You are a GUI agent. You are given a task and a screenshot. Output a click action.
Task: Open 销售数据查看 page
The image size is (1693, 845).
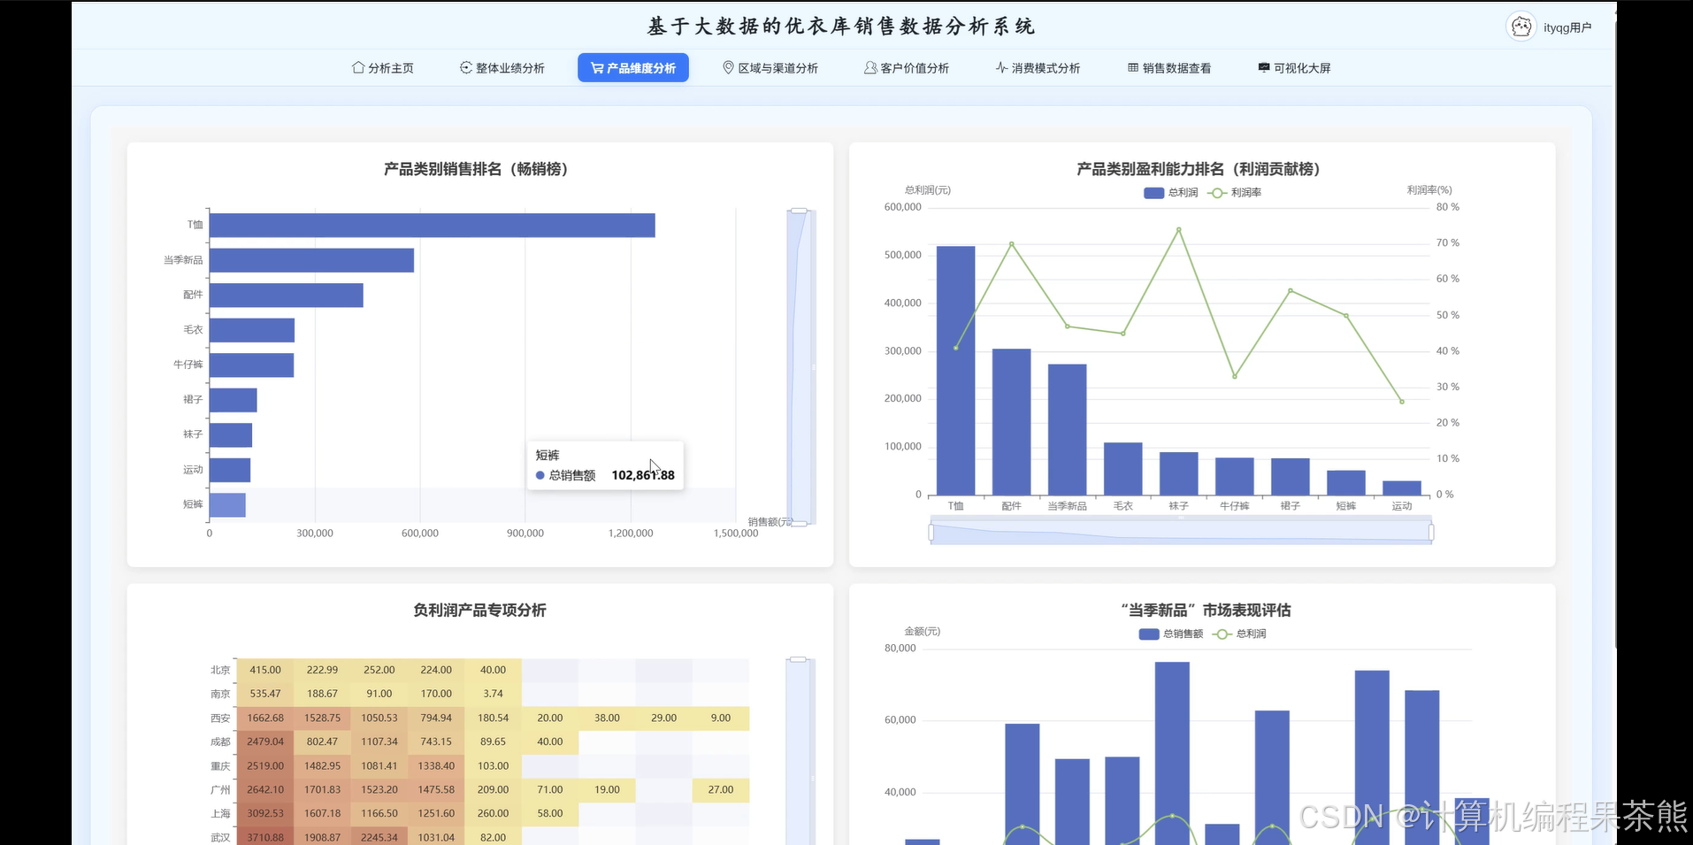[x=1169, y=68]
